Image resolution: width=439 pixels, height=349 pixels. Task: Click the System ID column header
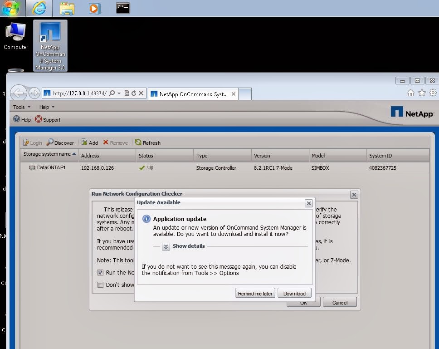pyautogui.click(x=398, y=156)
